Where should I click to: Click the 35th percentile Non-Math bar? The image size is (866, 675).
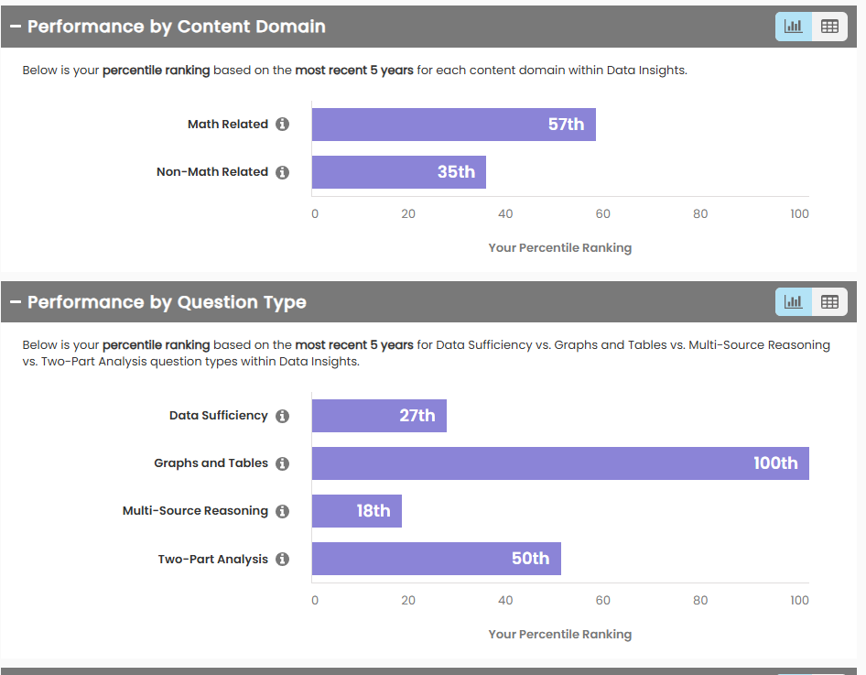tap(398, 172)
